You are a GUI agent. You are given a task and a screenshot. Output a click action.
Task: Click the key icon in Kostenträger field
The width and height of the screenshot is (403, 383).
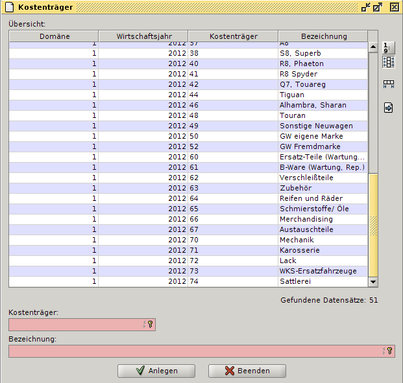tap(149, 325)
